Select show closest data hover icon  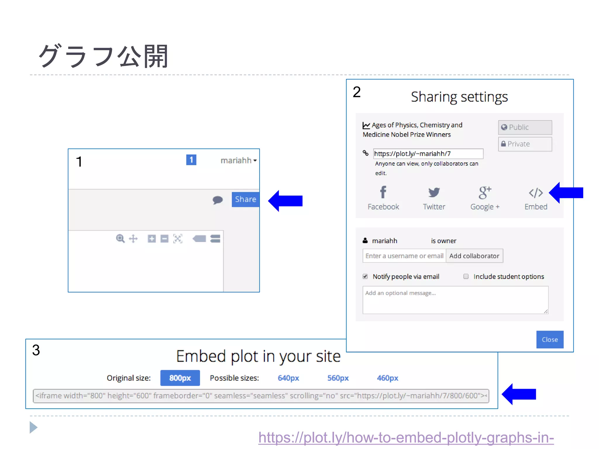pos(199,239)
